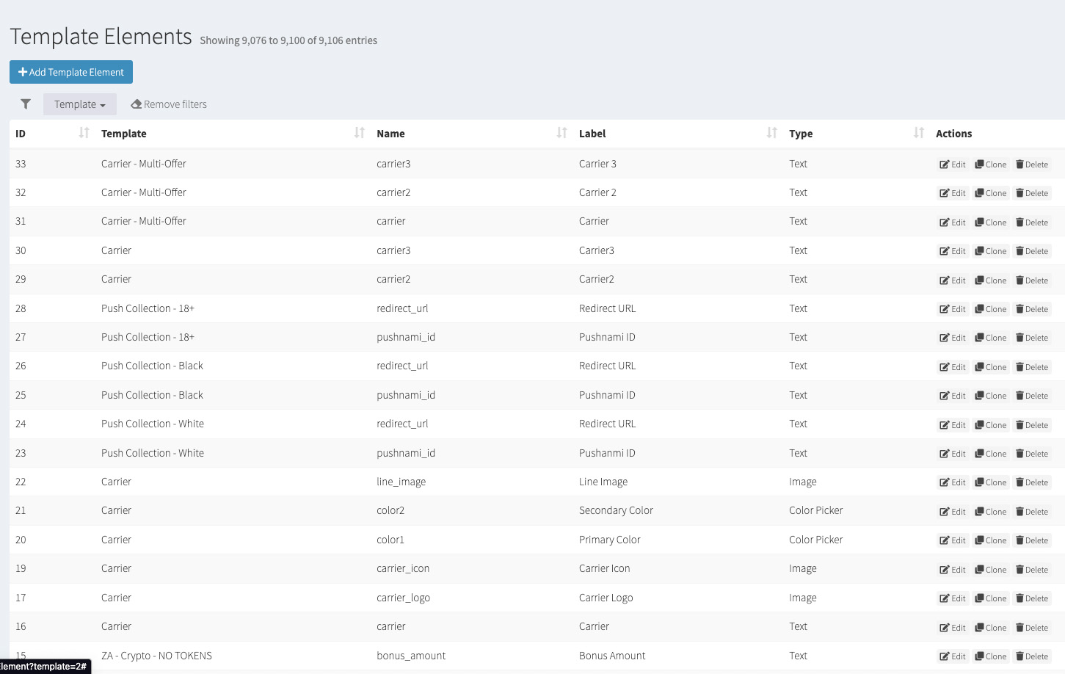This screenshot has width=1065, height=674.
Task: Sort by Name column arrows
Action: tap(561, 133)
